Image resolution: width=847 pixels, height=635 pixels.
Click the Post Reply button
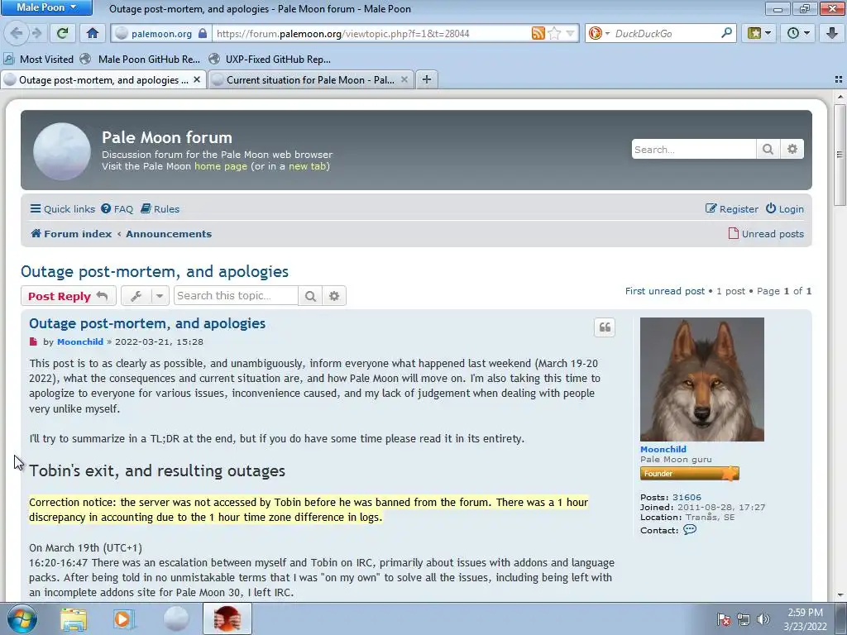coord(68,296)
